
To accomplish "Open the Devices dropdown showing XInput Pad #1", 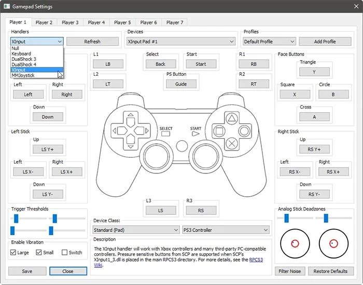I will (180, 42).
